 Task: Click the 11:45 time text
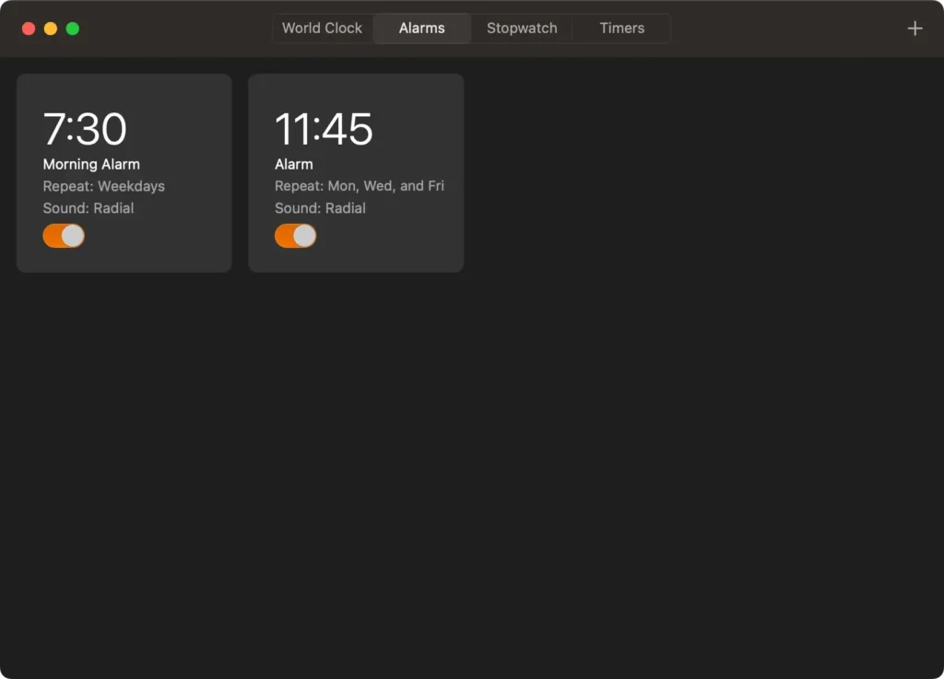point(324,129)
